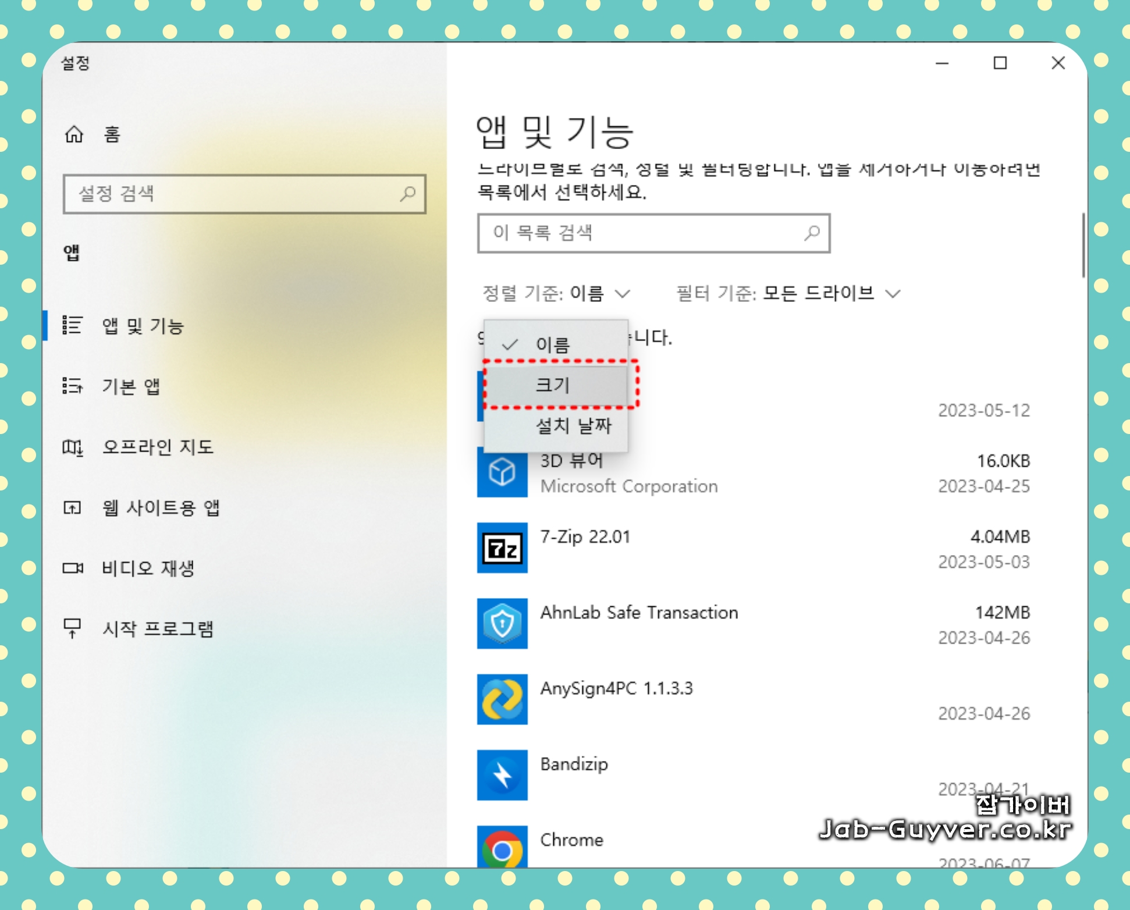Click the vertical scrollbar on the right
The width and height of the screenshot is (1130, 910).
(x=1083, y=246)
